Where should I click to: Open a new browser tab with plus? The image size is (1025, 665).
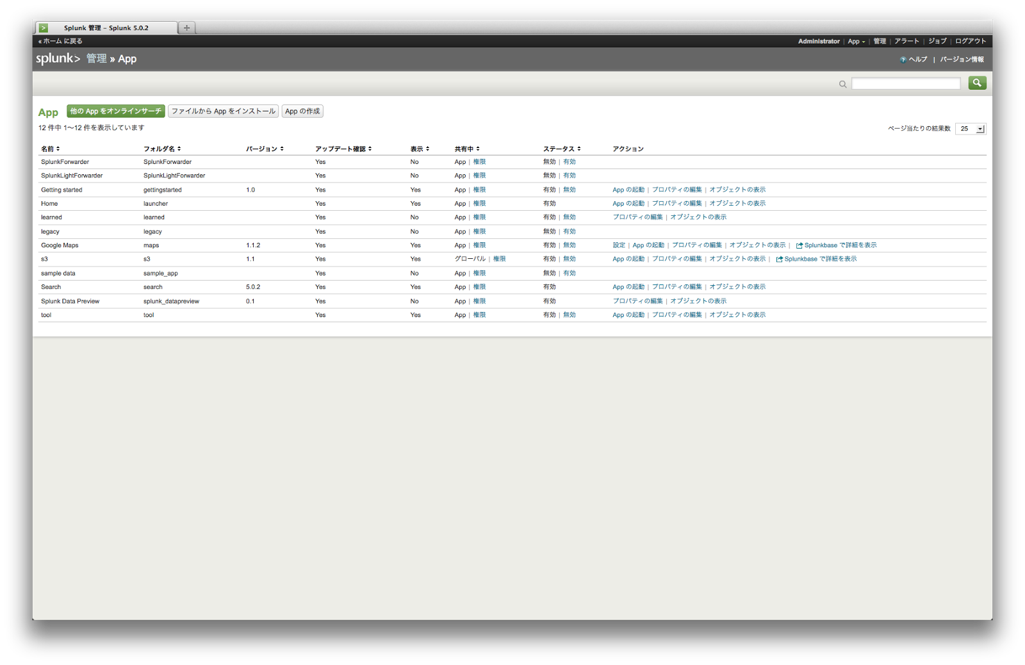click(x=186, y=28)
